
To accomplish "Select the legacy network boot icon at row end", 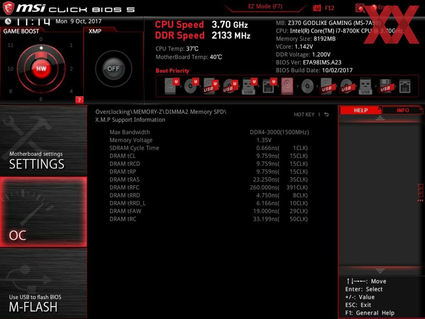I will [405, 86].
